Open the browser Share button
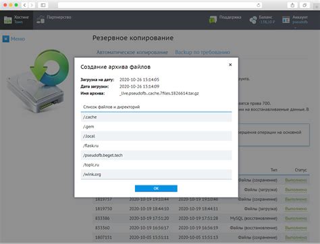 point(292,5)
